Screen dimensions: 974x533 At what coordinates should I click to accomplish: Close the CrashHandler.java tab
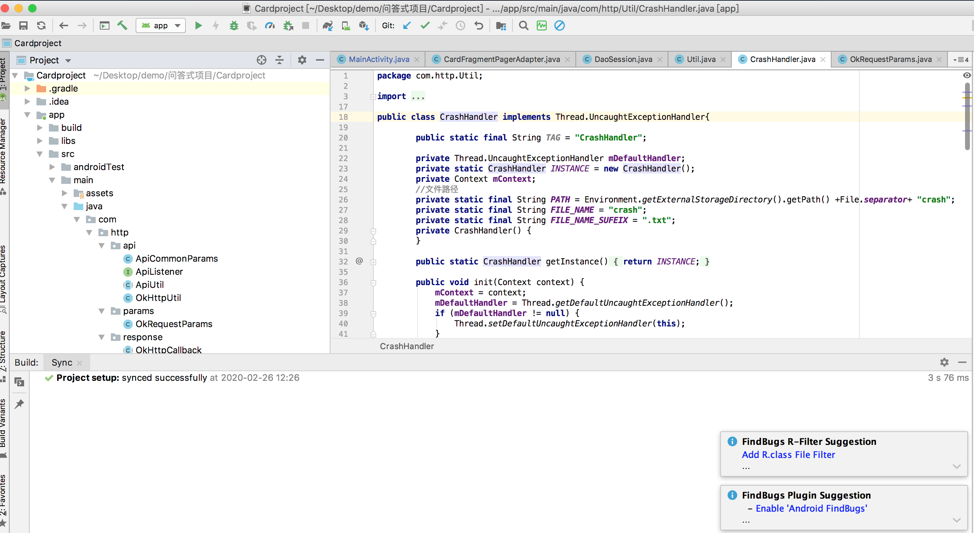coord(823,59)
